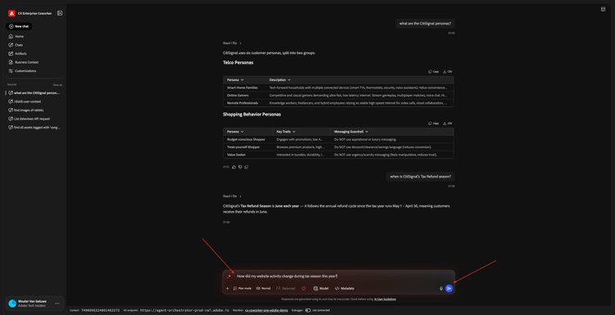Open Messaging Guardrail column dropdown
615x315 pixels.
(367, 132)
